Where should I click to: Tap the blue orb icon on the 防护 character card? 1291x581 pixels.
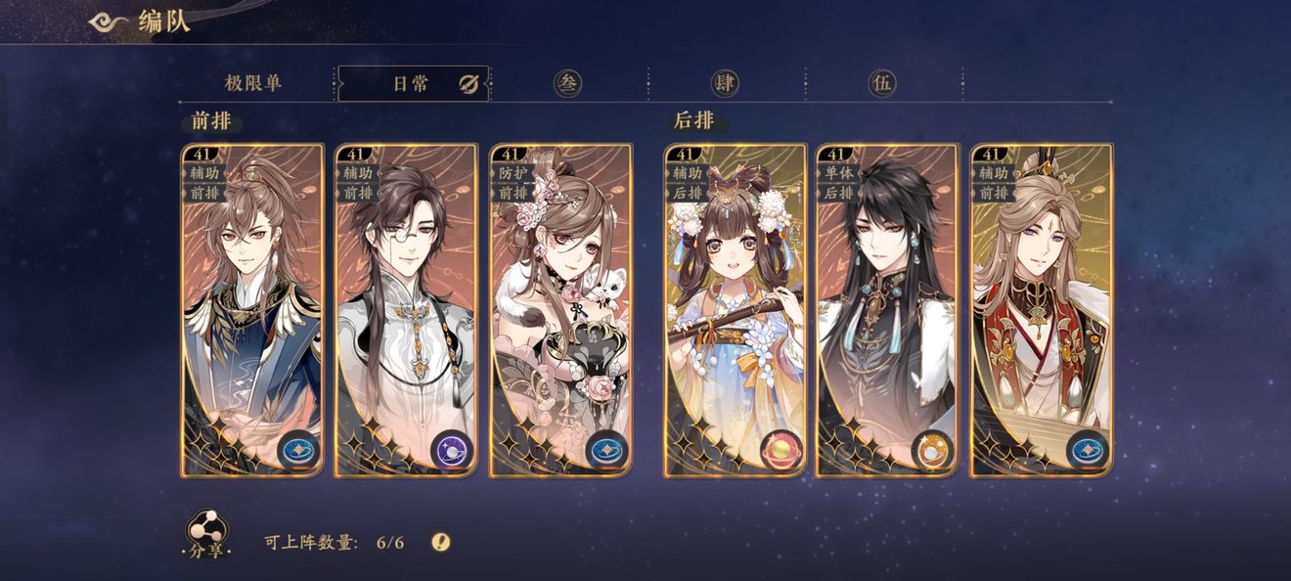pyautogui.click(x=605, y=449)
